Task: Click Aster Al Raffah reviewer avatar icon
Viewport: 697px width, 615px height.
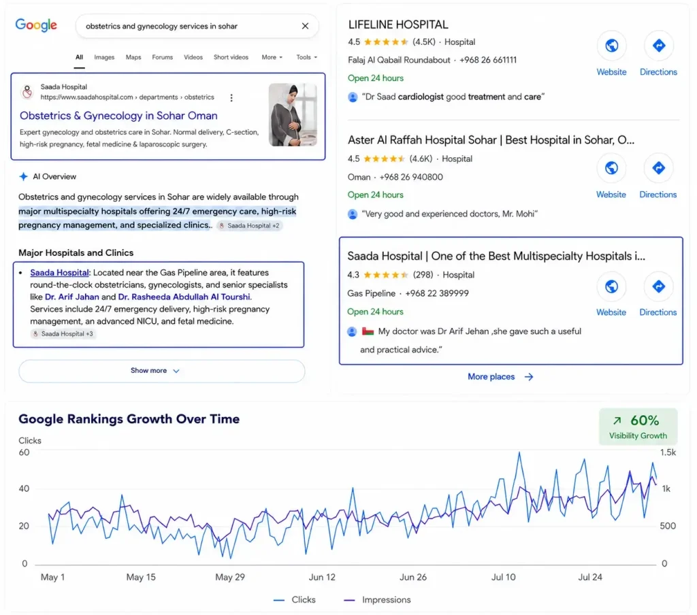Action: tap(353, 214)
